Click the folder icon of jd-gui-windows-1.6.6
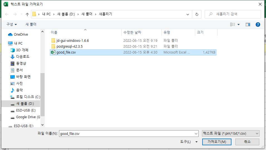Viewport: 266px width, 150px height. tap(53, 40)
